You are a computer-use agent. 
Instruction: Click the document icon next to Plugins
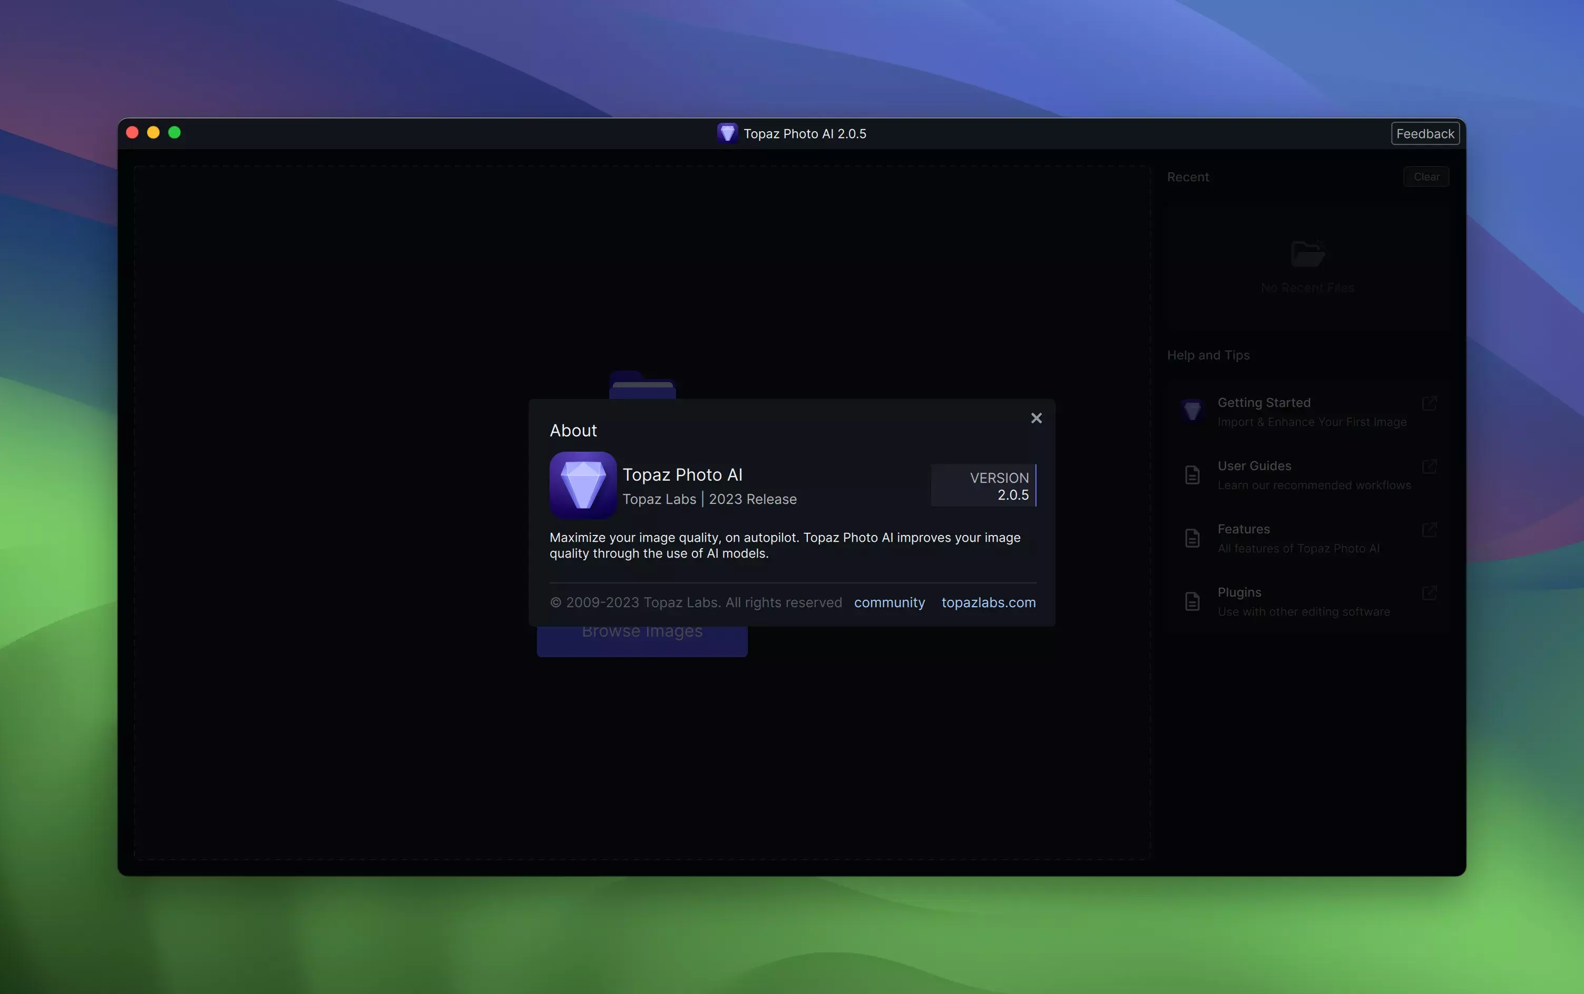click(x=1191, y=601)
